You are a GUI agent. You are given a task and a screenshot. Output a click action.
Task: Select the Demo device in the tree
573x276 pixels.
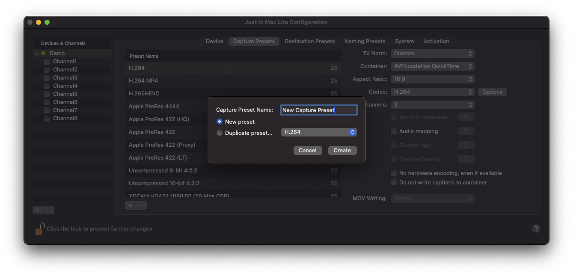[x=72, y=53]
